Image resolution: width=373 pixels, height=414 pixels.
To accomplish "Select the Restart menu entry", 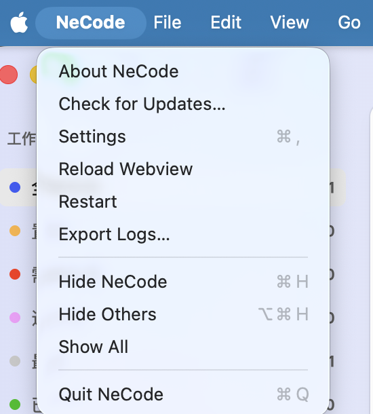I will point(183,202).
